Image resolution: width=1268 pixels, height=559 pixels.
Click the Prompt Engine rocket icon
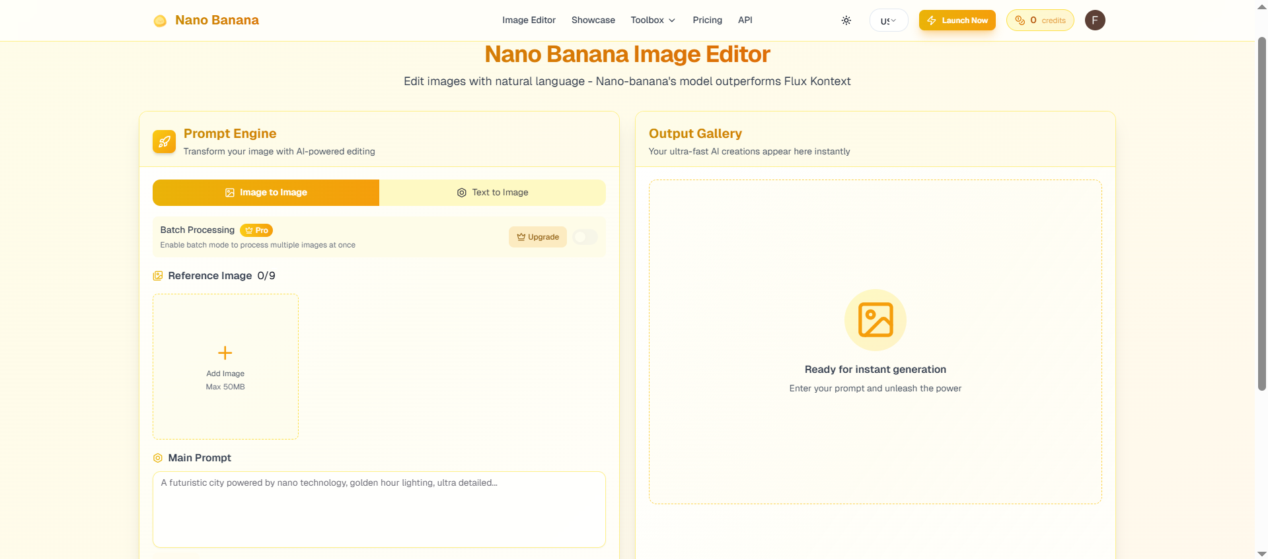(164, 141)
